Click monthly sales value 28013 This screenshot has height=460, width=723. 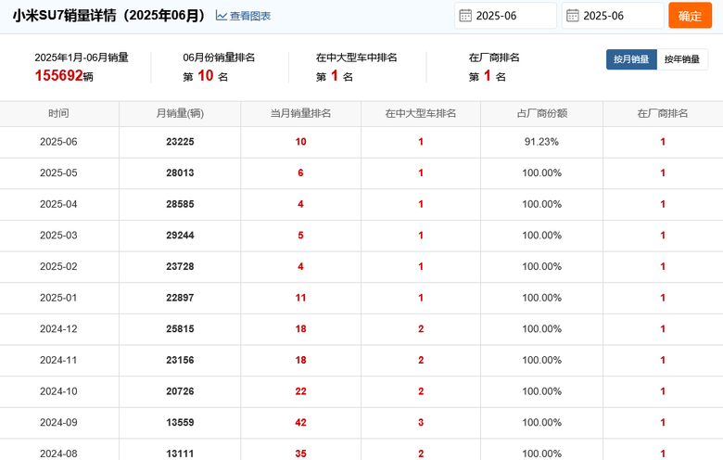(180, 173)
